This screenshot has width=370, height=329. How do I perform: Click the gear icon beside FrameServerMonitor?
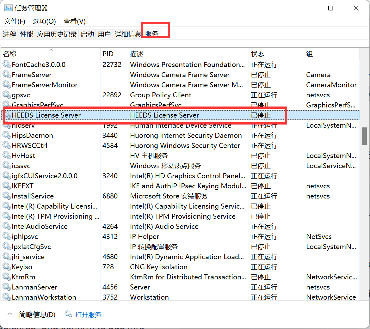pos(7,85)
